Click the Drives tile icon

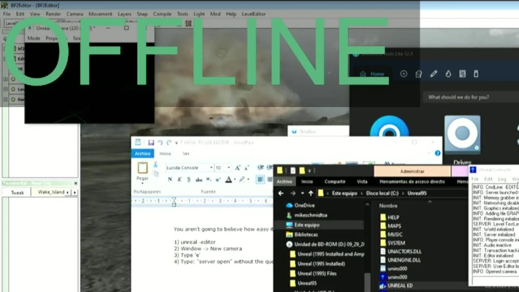[462, 135]
